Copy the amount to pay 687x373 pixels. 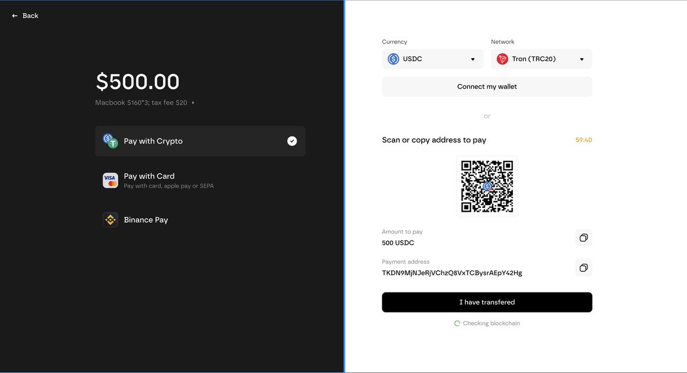[583, 238]
